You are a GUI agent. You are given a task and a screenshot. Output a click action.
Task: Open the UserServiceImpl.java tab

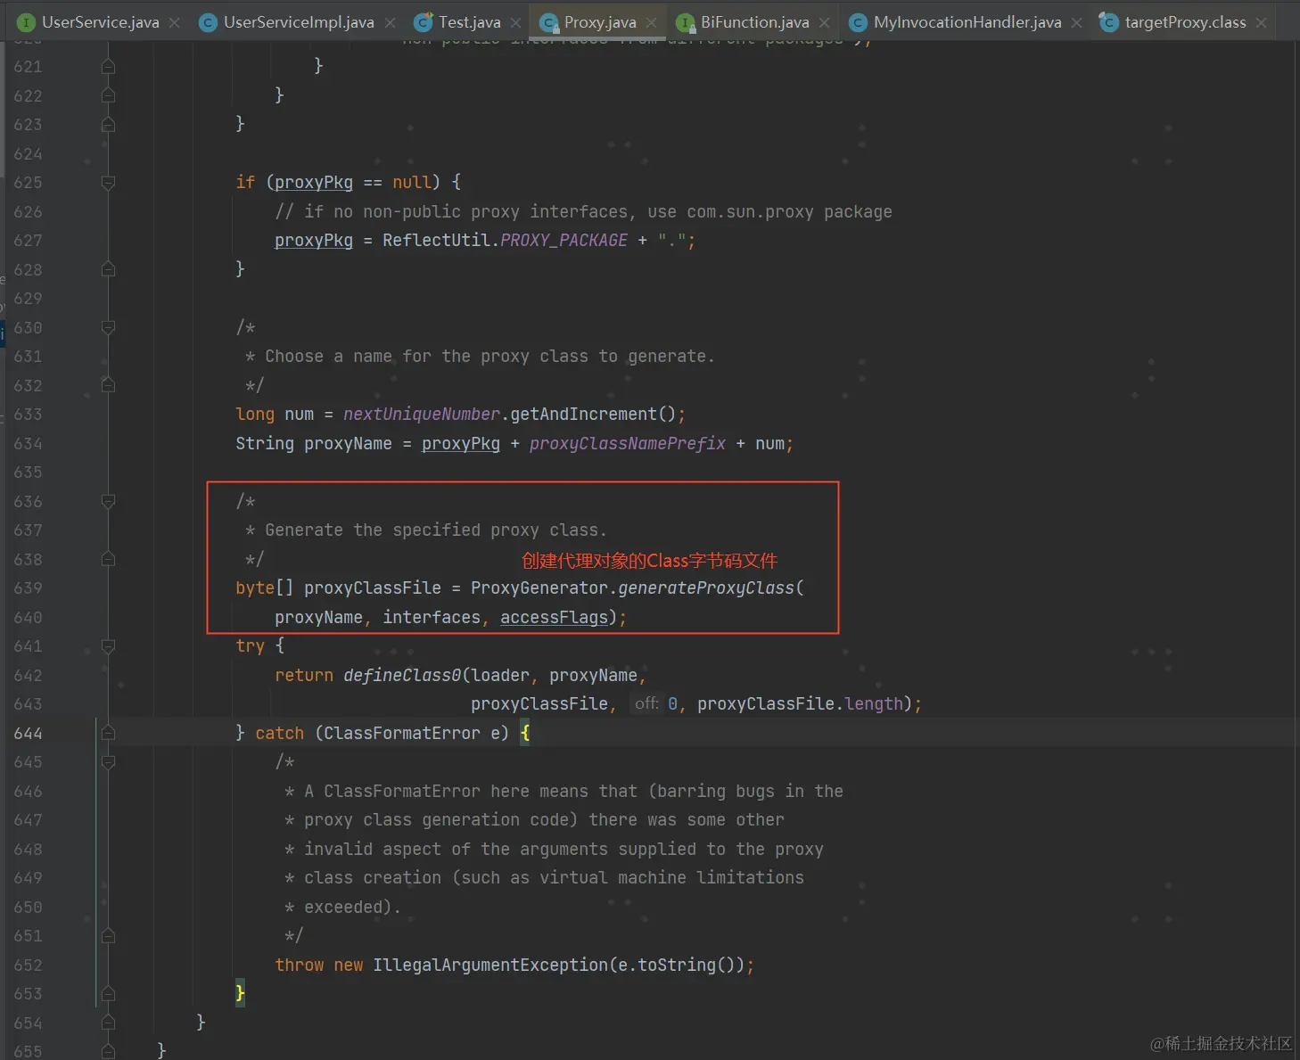click(299, 22)
